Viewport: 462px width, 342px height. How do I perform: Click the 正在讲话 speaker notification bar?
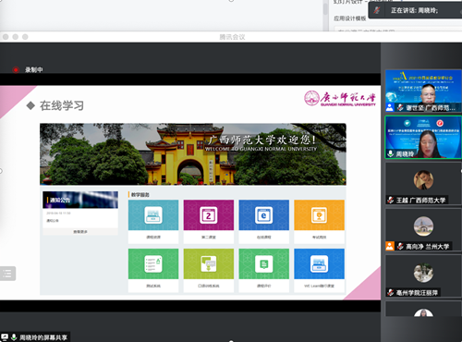click(415, 10)
